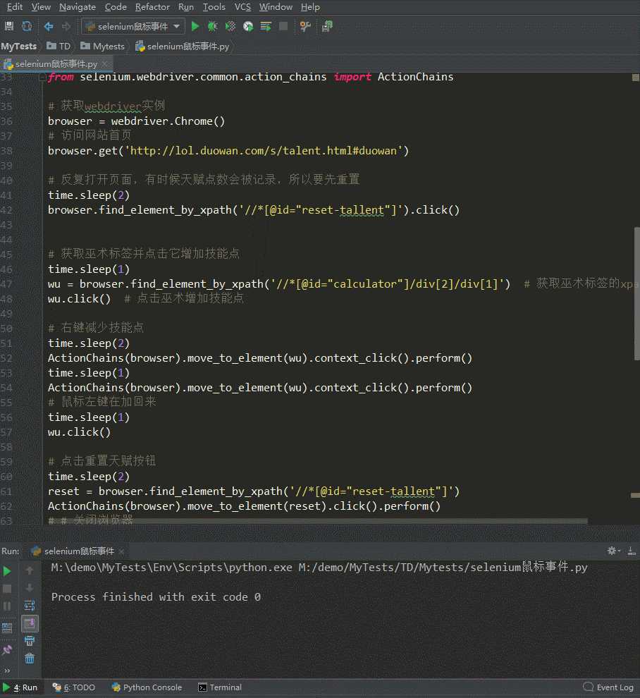Click the Run panel's up stack trace arrow
640x698 pixels.
click(x=30, y=570)
